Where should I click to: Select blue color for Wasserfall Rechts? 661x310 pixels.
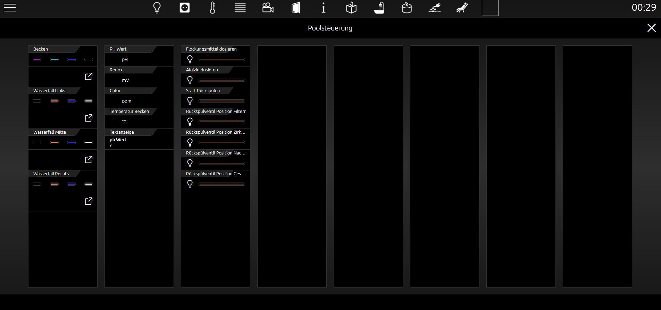(x=72, y=184)
